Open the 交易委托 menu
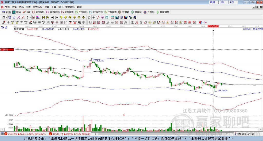The image size is (263, 141). (x=70, y=7)
